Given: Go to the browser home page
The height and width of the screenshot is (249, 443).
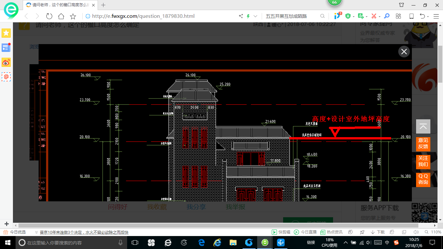Looking at the screenshot, I should [61, 16].
